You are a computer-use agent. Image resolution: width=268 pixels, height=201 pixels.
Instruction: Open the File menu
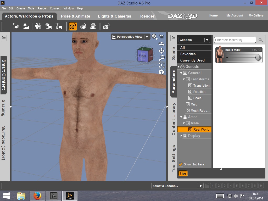tap(4, 8)
